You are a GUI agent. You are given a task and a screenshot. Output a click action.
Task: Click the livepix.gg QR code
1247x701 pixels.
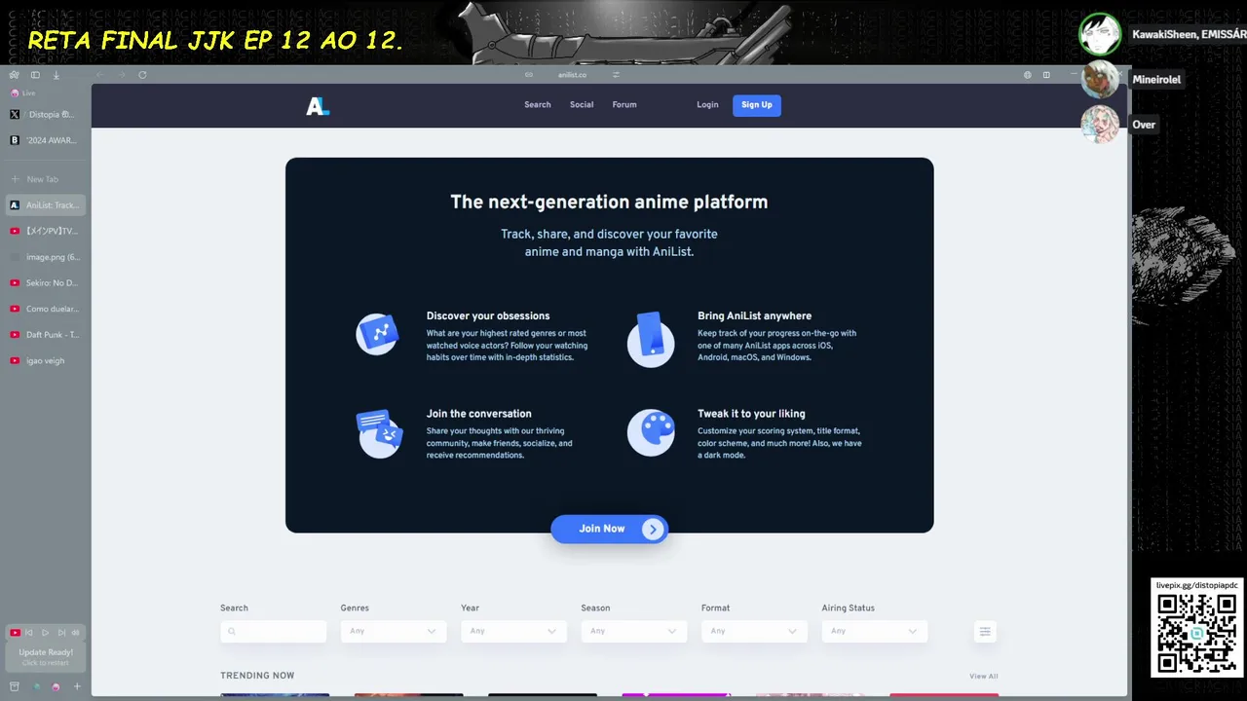(1196, 632)
